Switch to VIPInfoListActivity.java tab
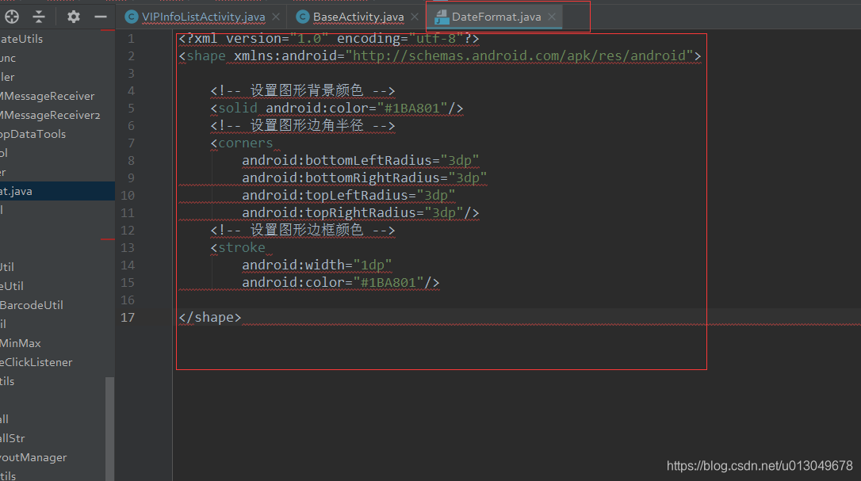The image size is (861, 481). point(203,17)
